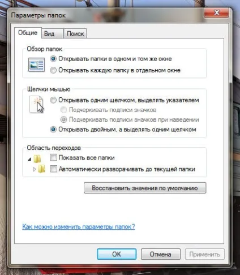Image resolution: width=240 pixels, height=275 pixels.
Task: Click the Параметры папок title bar
Action: tap(106, 15)
